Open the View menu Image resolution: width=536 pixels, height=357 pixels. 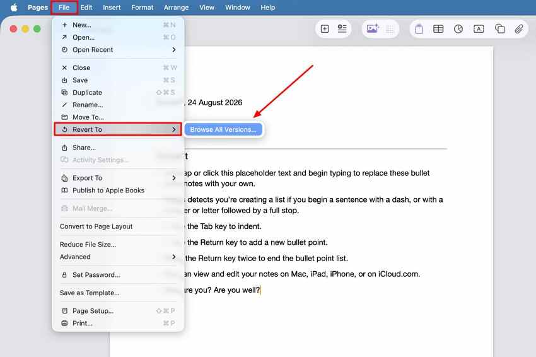click(207, 8)
